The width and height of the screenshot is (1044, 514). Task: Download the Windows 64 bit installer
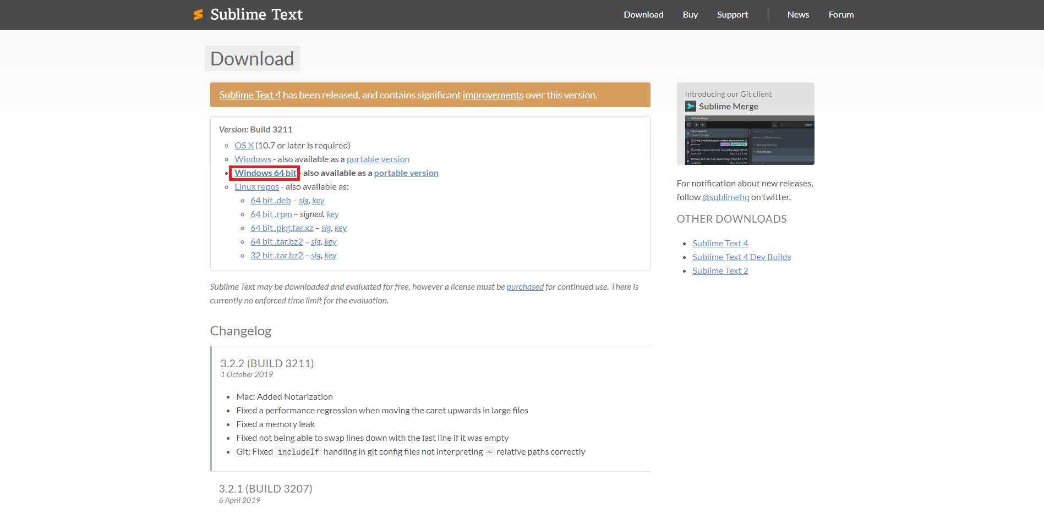[265, 173]
